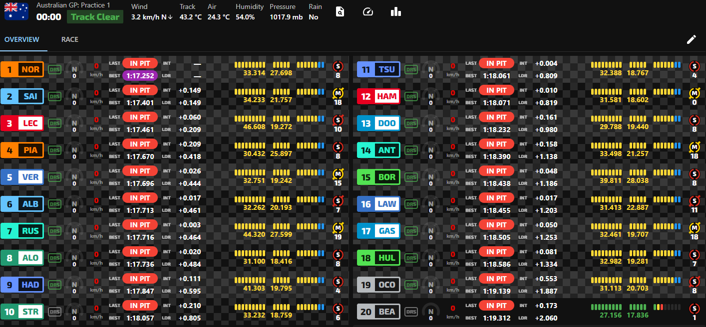This screenshot has height=327, width=706.
Task: Select driver tag 15 BOR
Action: coord(379,177)
